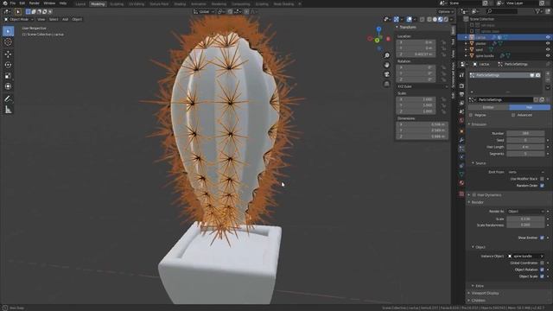
Task: Open the Object Data green triangle tab
Action: (461, 175)
